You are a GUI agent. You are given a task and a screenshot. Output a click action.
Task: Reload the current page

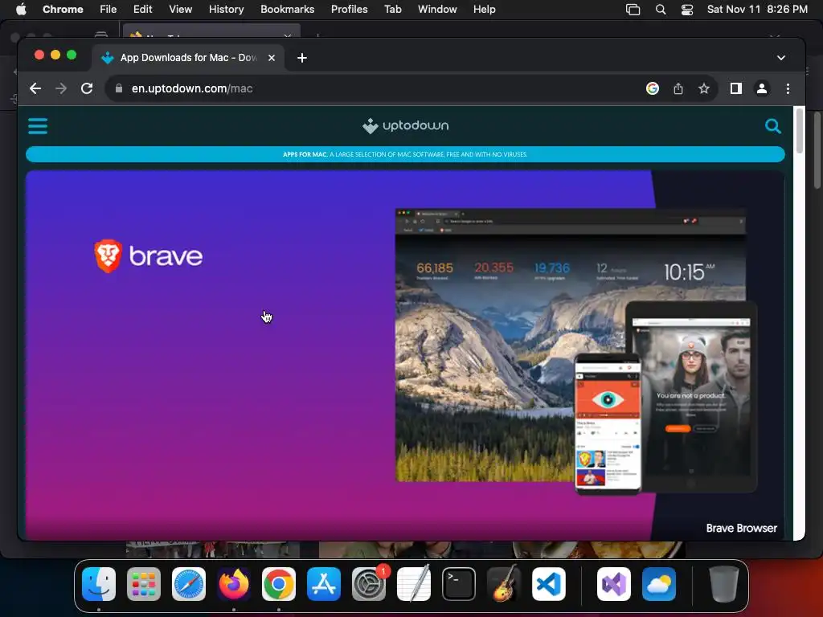tap(87, 88)
